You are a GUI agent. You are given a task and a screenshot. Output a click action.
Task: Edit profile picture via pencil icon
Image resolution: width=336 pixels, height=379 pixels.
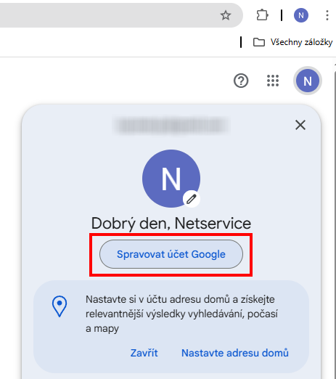click(x=192, y=199)
